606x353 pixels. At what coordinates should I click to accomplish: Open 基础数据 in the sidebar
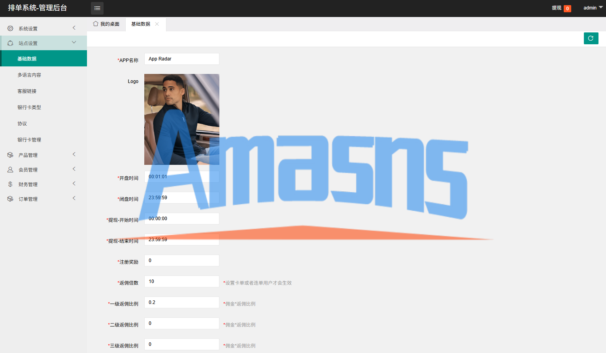pyautogui.click(x=43, y=59)
